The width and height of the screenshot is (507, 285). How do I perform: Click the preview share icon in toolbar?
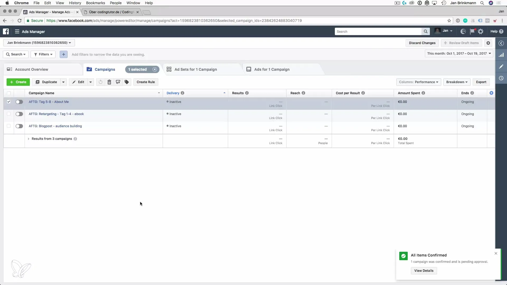click(118, 82)
